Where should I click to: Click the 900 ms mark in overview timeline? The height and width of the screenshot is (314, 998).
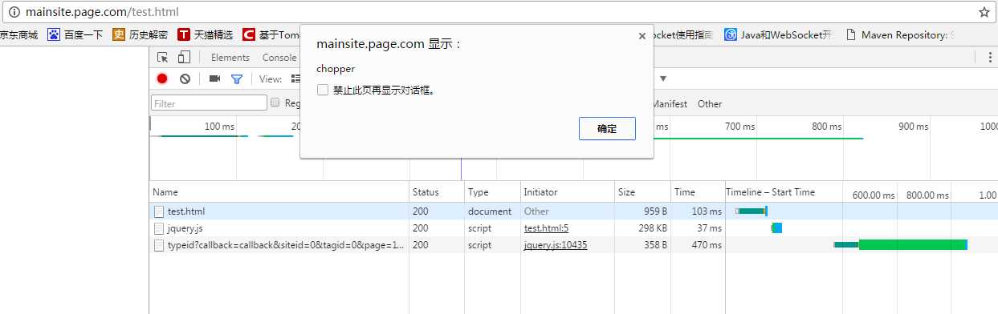[x=913, y=127]
